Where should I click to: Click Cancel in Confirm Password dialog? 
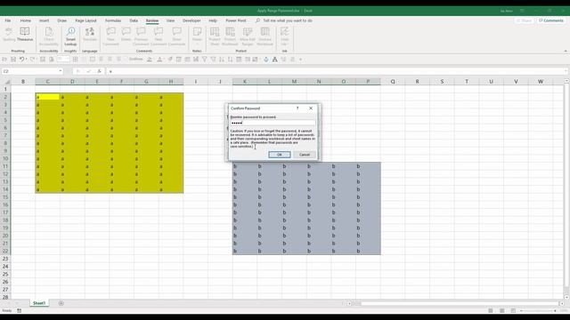pyautogui.click(x=305, y=155)
